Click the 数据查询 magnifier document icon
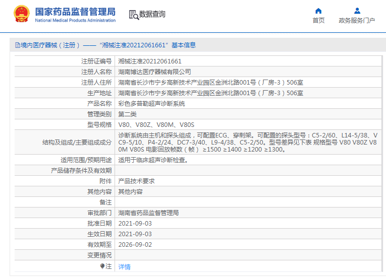The width and height of the screenshot is (386, 279). tap(134, 15)
